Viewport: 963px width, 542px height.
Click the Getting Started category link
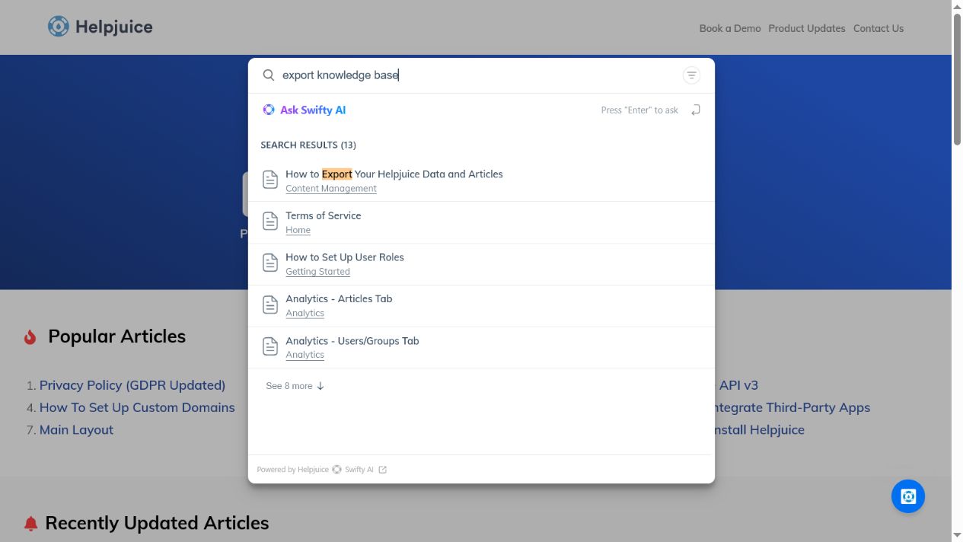coord(317,272)
